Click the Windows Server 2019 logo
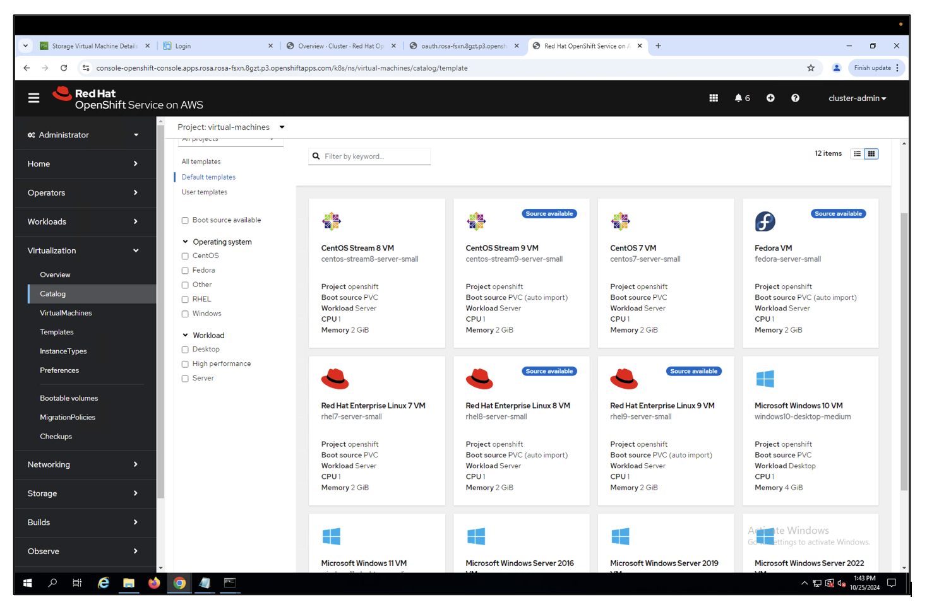927x607 pixels. (x=621, y=536)
